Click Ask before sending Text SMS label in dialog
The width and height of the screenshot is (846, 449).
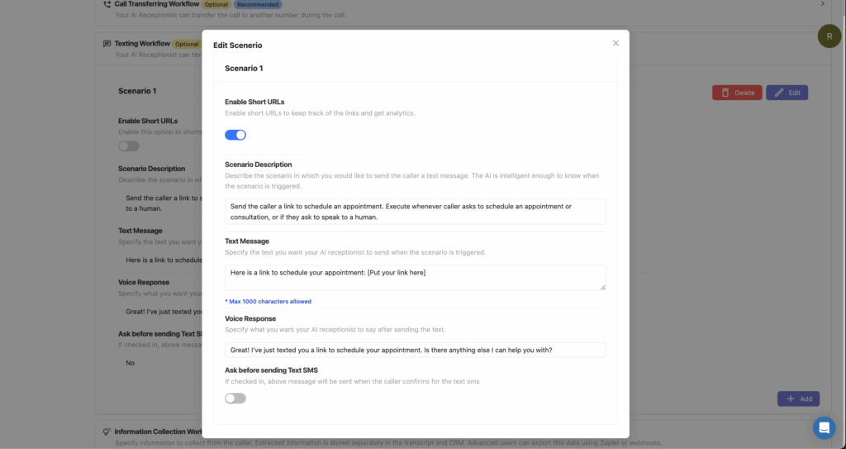click(x=271, y=370)
